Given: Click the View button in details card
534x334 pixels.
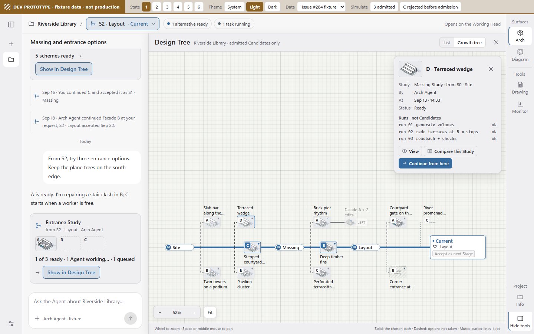Looking at the screenshot, I should (x=410, y=151).
